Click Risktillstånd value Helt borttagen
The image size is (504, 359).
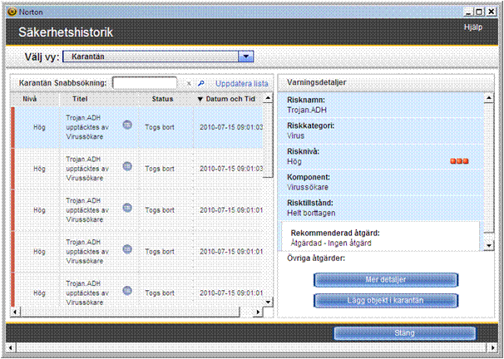(311, 213)
